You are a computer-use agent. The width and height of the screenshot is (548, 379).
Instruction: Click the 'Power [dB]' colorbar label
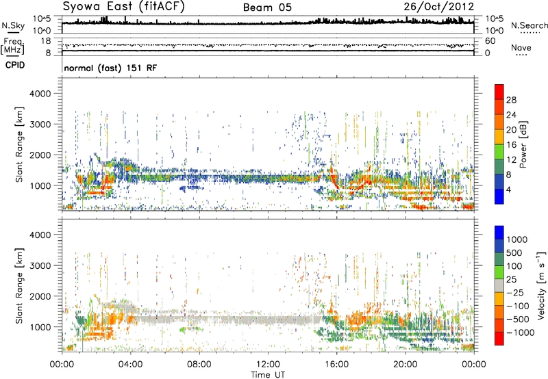click(523, 144)
